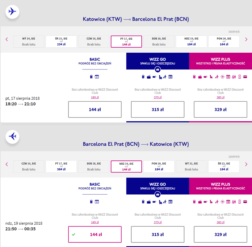Image resolution: width=252 pixels, height=247 pixels.
Task: Click outbound WIZZ PLUS seat selection icon
Action: pos(211,77)
